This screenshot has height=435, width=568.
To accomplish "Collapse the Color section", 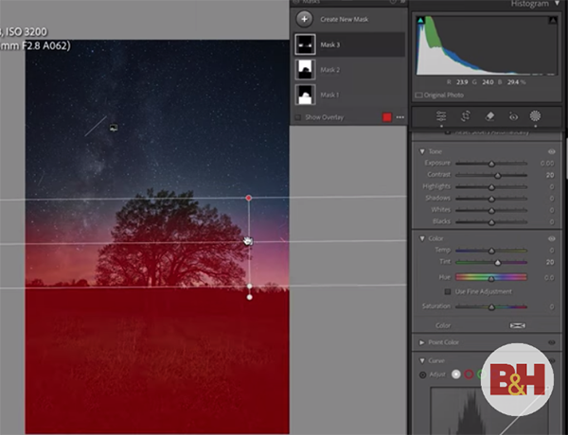I will [x=422, y=238].
